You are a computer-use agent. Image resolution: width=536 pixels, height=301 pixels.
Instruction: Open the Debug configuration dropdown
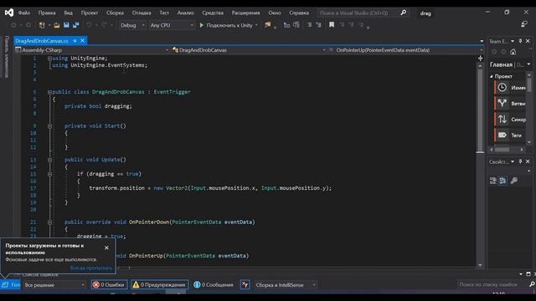[132, 25]
